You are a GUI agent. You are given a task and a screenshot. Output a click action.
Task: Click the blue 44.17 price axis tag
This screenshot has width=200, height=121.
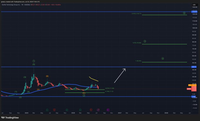tap(194, 67)
